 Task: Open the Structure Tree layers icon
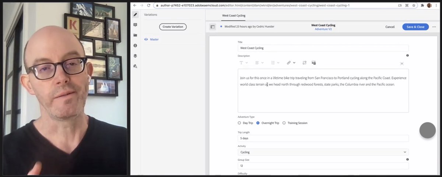point(135,56)
